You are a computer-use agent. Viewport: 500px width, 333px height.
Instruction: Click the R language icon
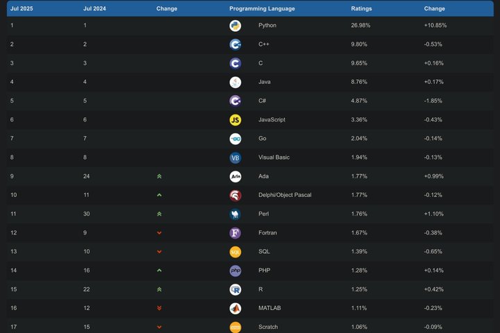(235, 289)
